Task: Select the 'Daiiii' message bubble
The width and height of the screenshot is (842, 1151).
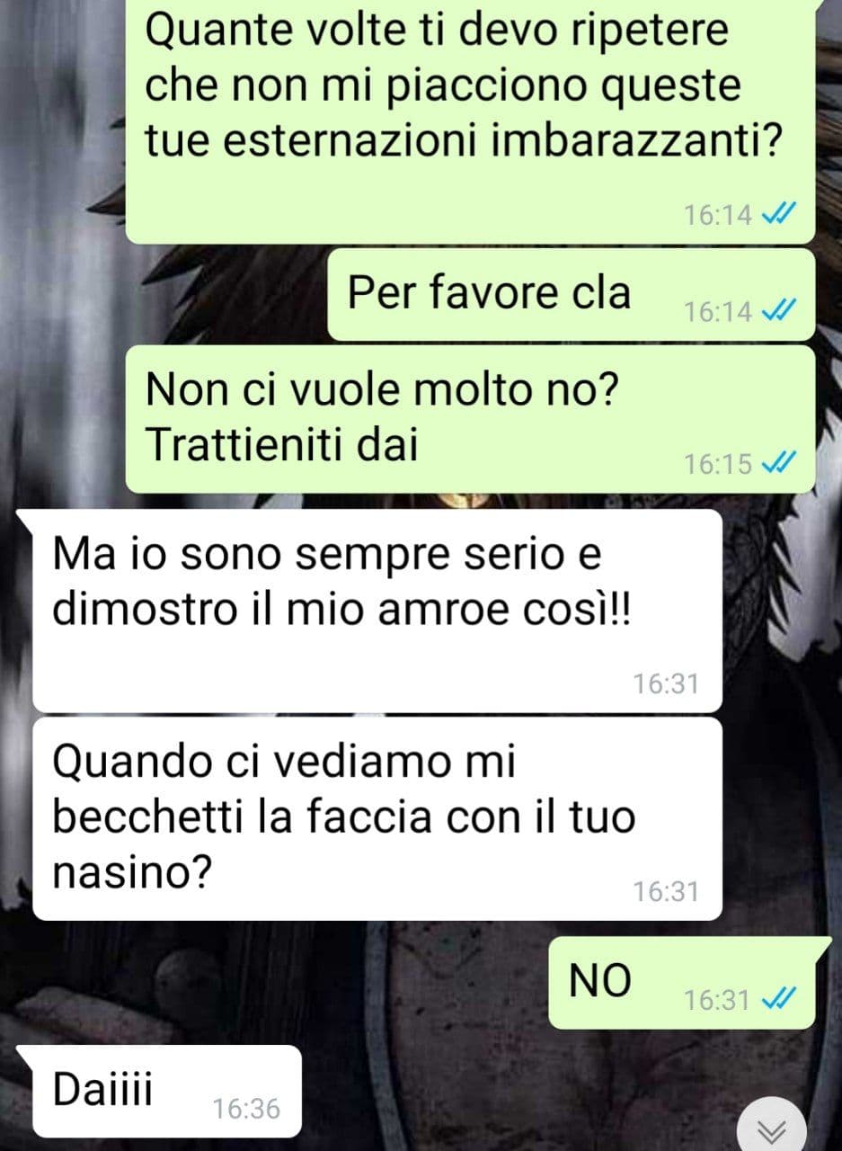Action: coord(160,1092)
